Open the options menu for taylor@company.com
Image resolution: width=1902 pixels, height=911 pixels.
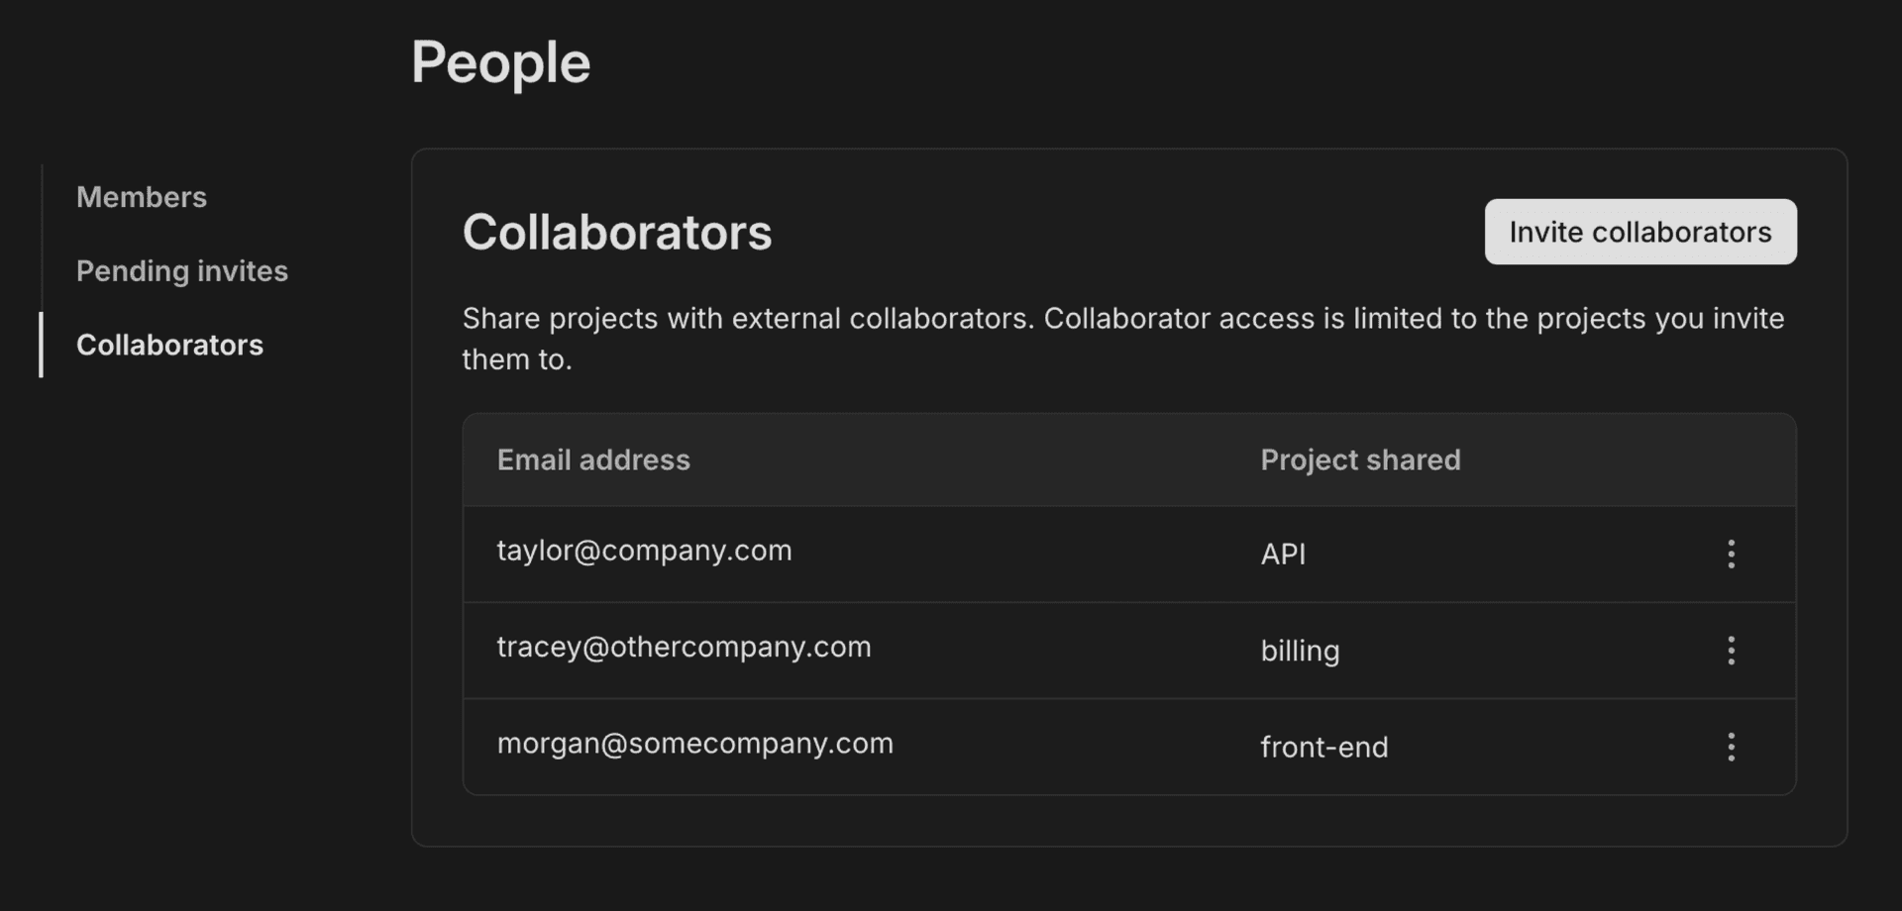[x=1731, y=554]
